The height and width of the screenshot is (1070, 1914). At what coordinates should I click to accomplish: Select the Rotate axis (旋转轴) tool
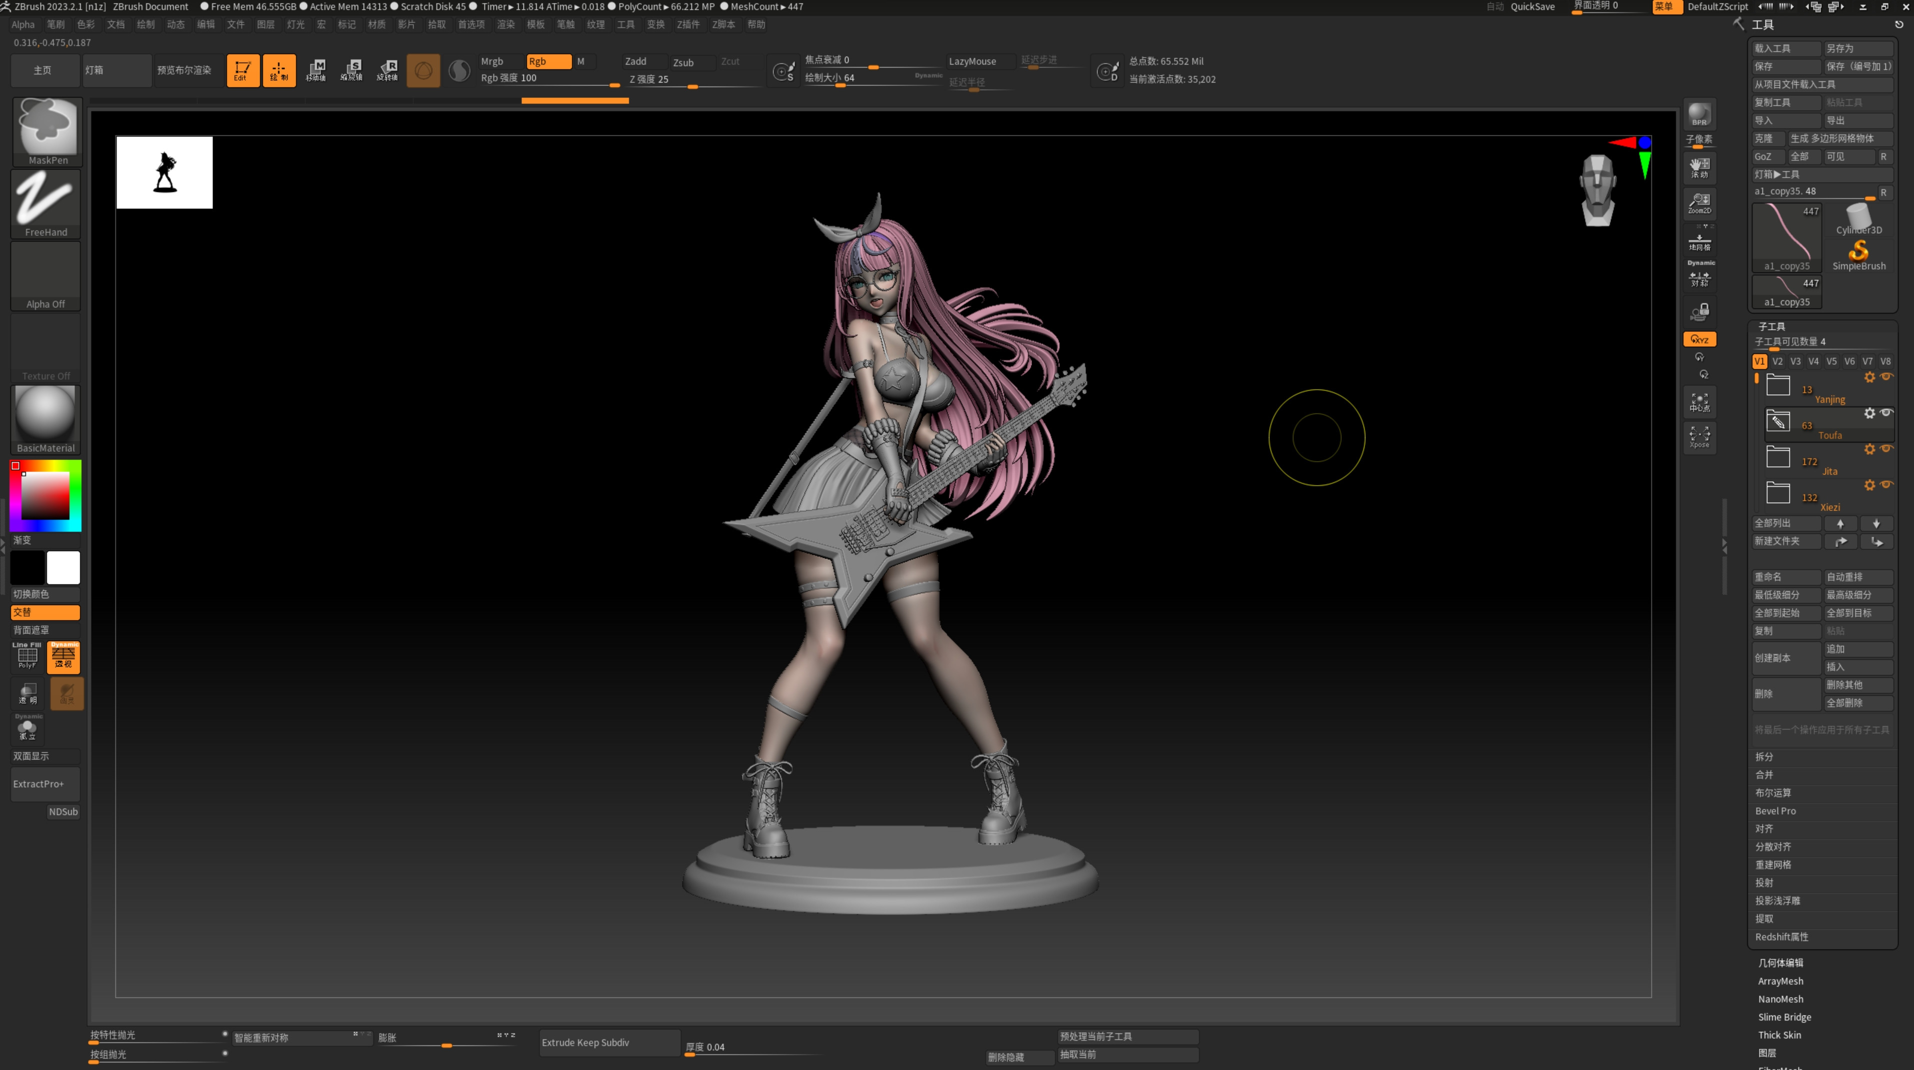[387, 70]
